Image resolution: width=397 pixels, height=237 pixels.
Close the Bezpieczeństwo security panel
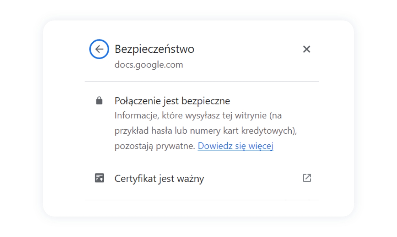click(306, 49)
